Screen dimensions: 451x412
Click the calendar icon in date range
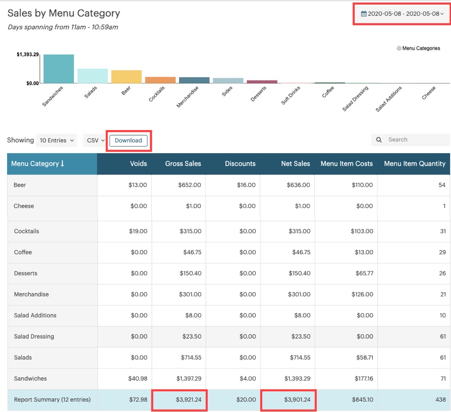coord(364,14)
